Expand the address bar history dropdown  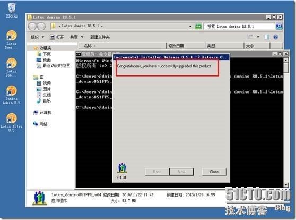pos(190,26)
